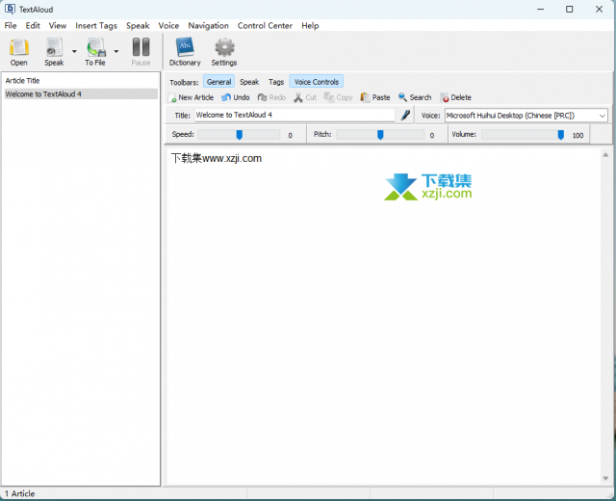This screenshot has width=616, height=501.
Task: Click the Redo button
Action: [271, 97]
